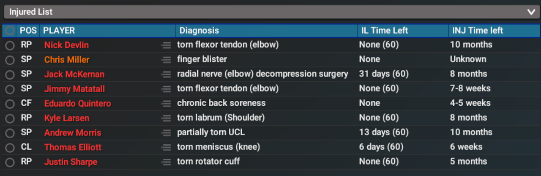
Task: Open Chris Miller's orange player link
Action: [x=67, y=60]
